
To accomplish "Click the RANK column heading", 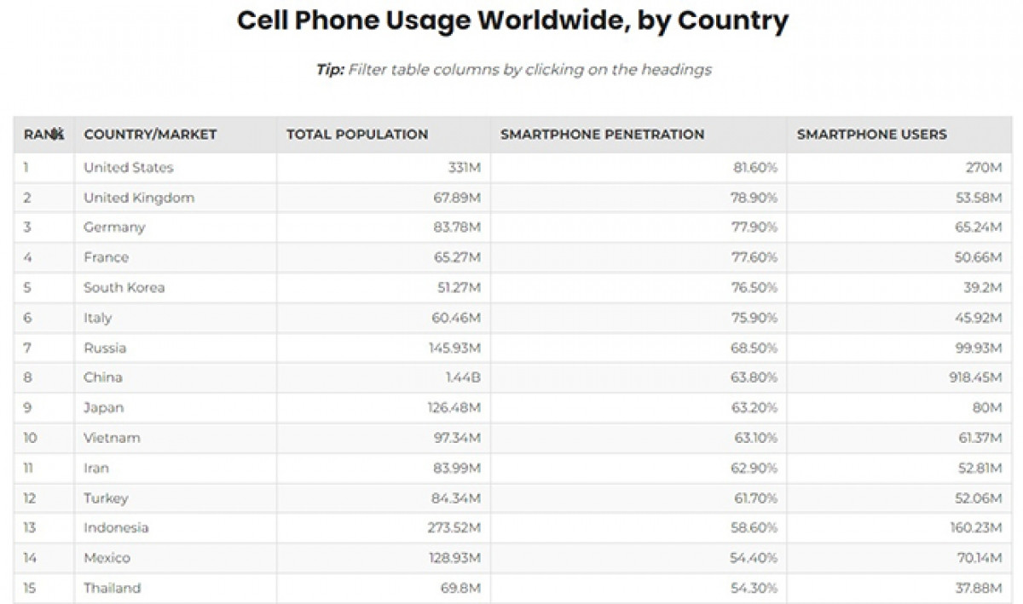I will pyautogui.click(x=41, y=134).
